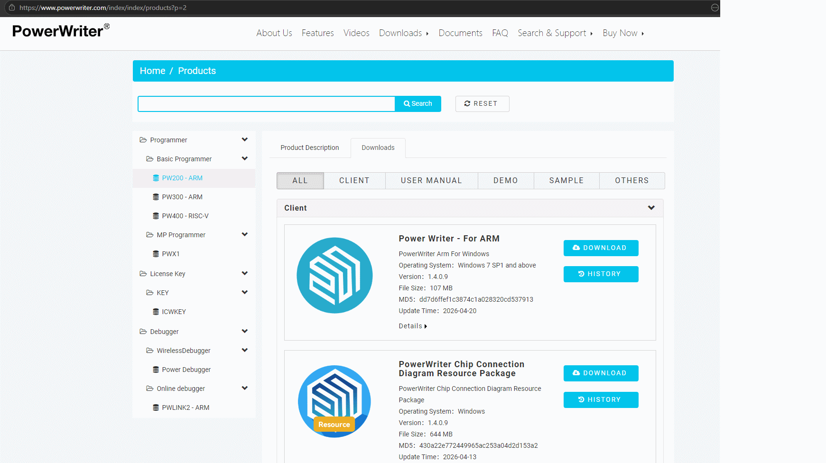Screen dimensions: 826x463
Task: Collapse the MP Programmer chevron
Action: click(x=245, y=234)
